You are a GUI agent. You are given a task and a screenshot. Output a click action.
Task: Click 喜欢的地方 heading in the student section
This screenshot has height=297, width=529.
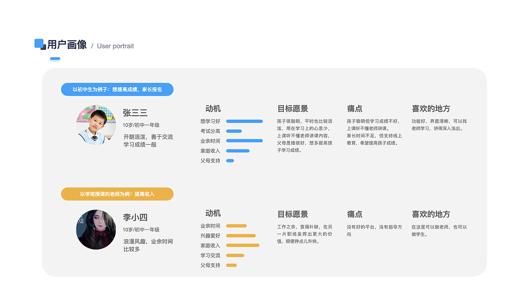(x=431, y=109)
